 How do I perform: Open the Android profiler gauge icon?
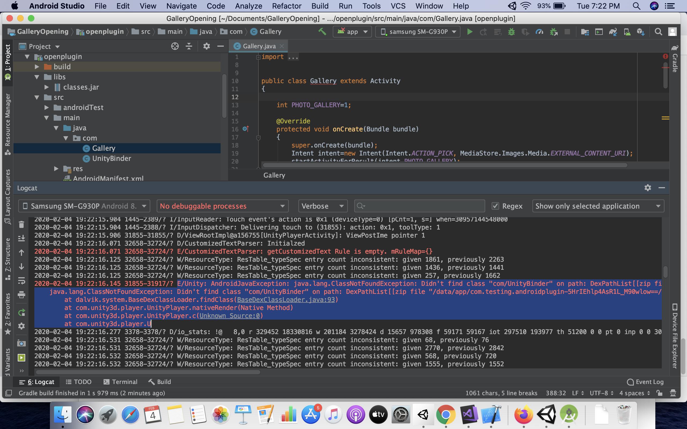[x=539, y=31]
